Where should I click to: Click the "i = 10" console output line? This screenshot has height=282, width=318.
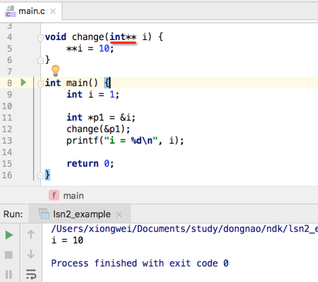pos(67,241)
